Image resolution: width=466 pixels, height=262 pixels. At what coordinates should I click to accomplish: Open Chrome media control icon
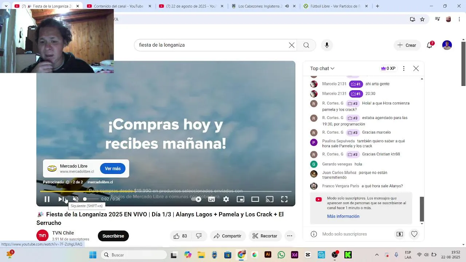click(x=438, y=19)
